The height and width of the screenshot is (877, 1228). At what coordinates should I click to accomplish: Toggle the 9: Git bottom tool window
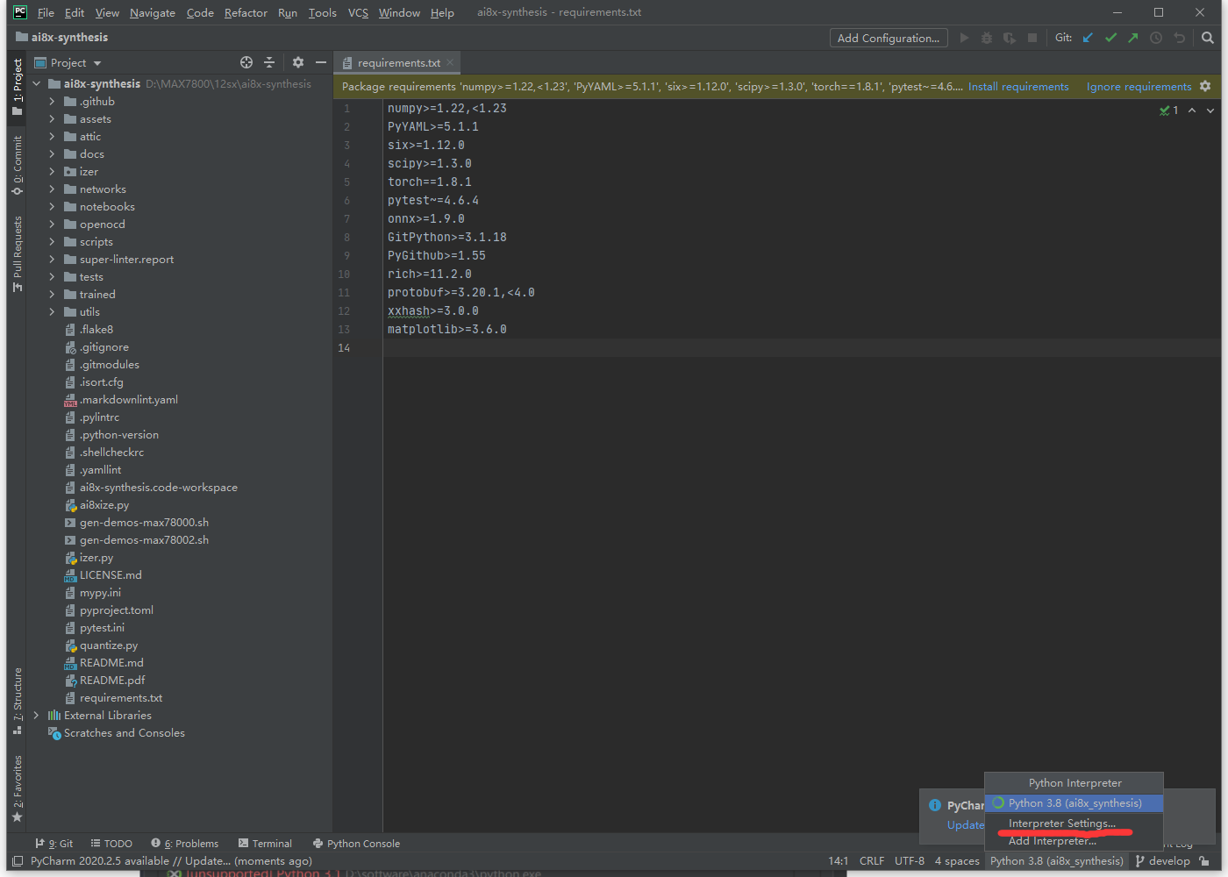54,844
